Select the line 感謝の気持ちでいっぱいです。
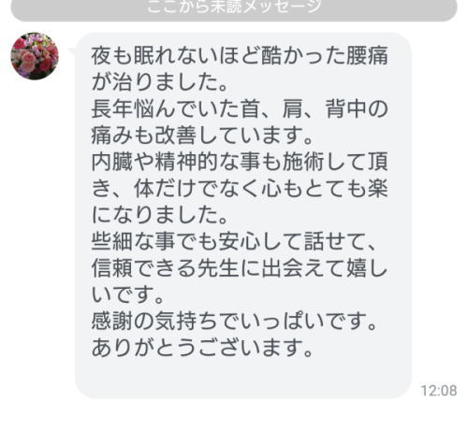 [x=234, y=322]
